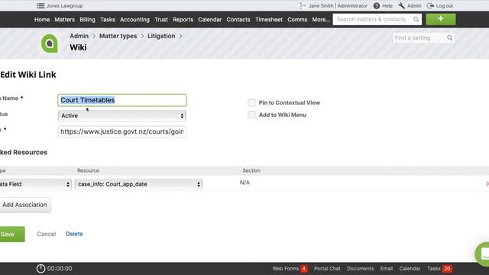Open the Matters menu
The width and height of the screenshot is (489, 275).
[x=64, y=19]
